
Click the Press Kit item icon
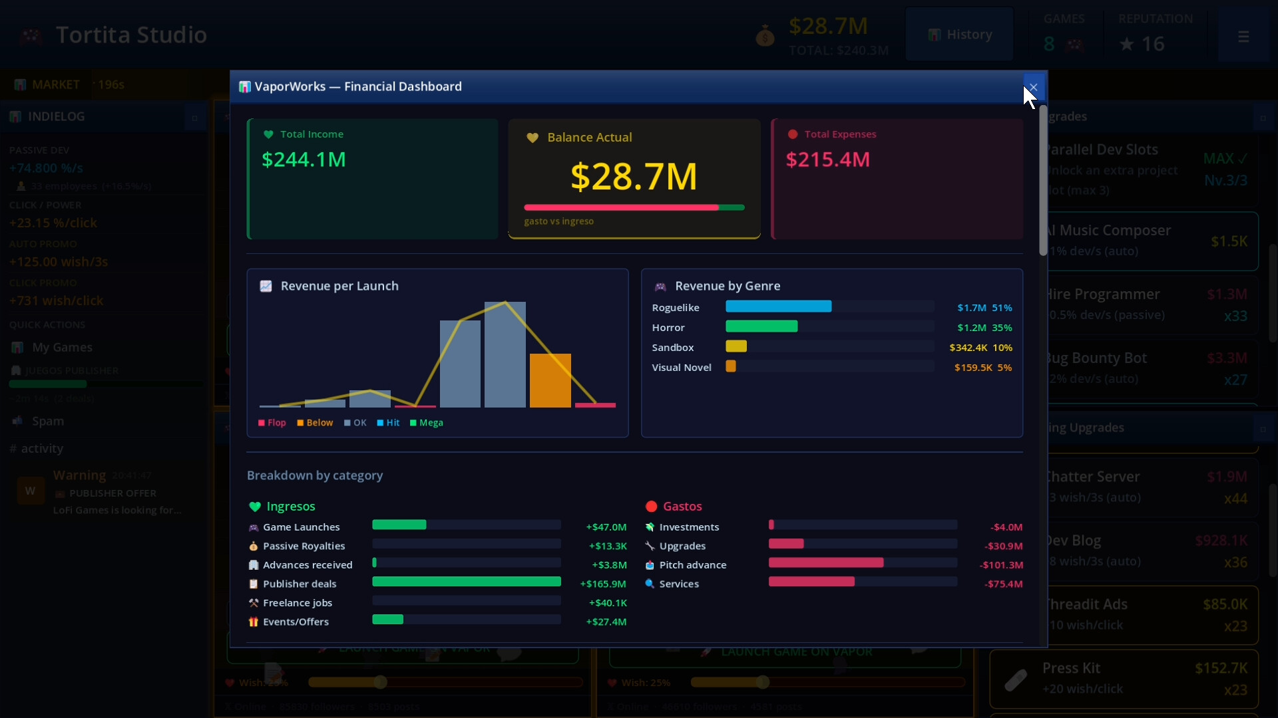(x=1016, y=679)
